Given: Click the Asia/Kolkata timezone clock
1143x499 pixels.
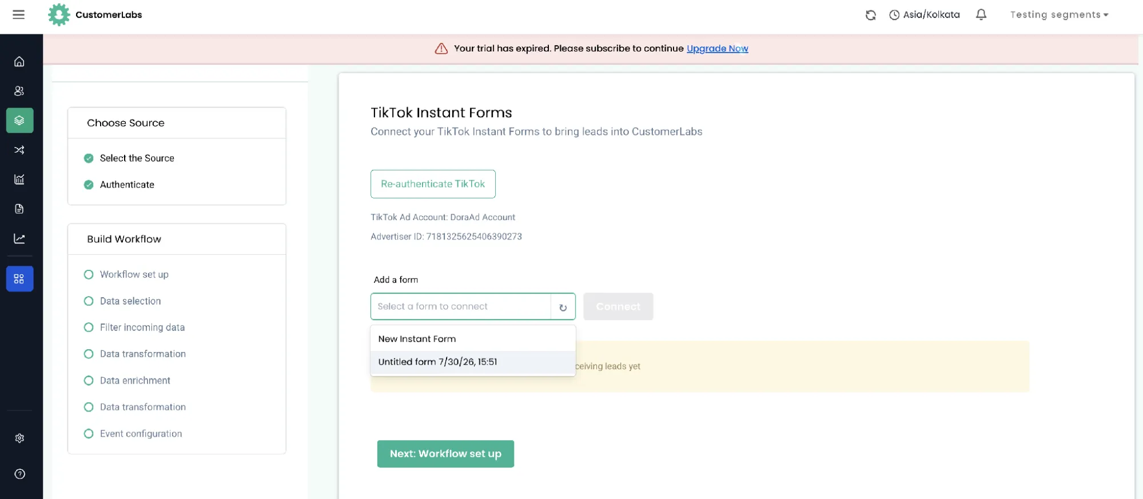Looking at the screenshot, I should [x=924, y=15].
